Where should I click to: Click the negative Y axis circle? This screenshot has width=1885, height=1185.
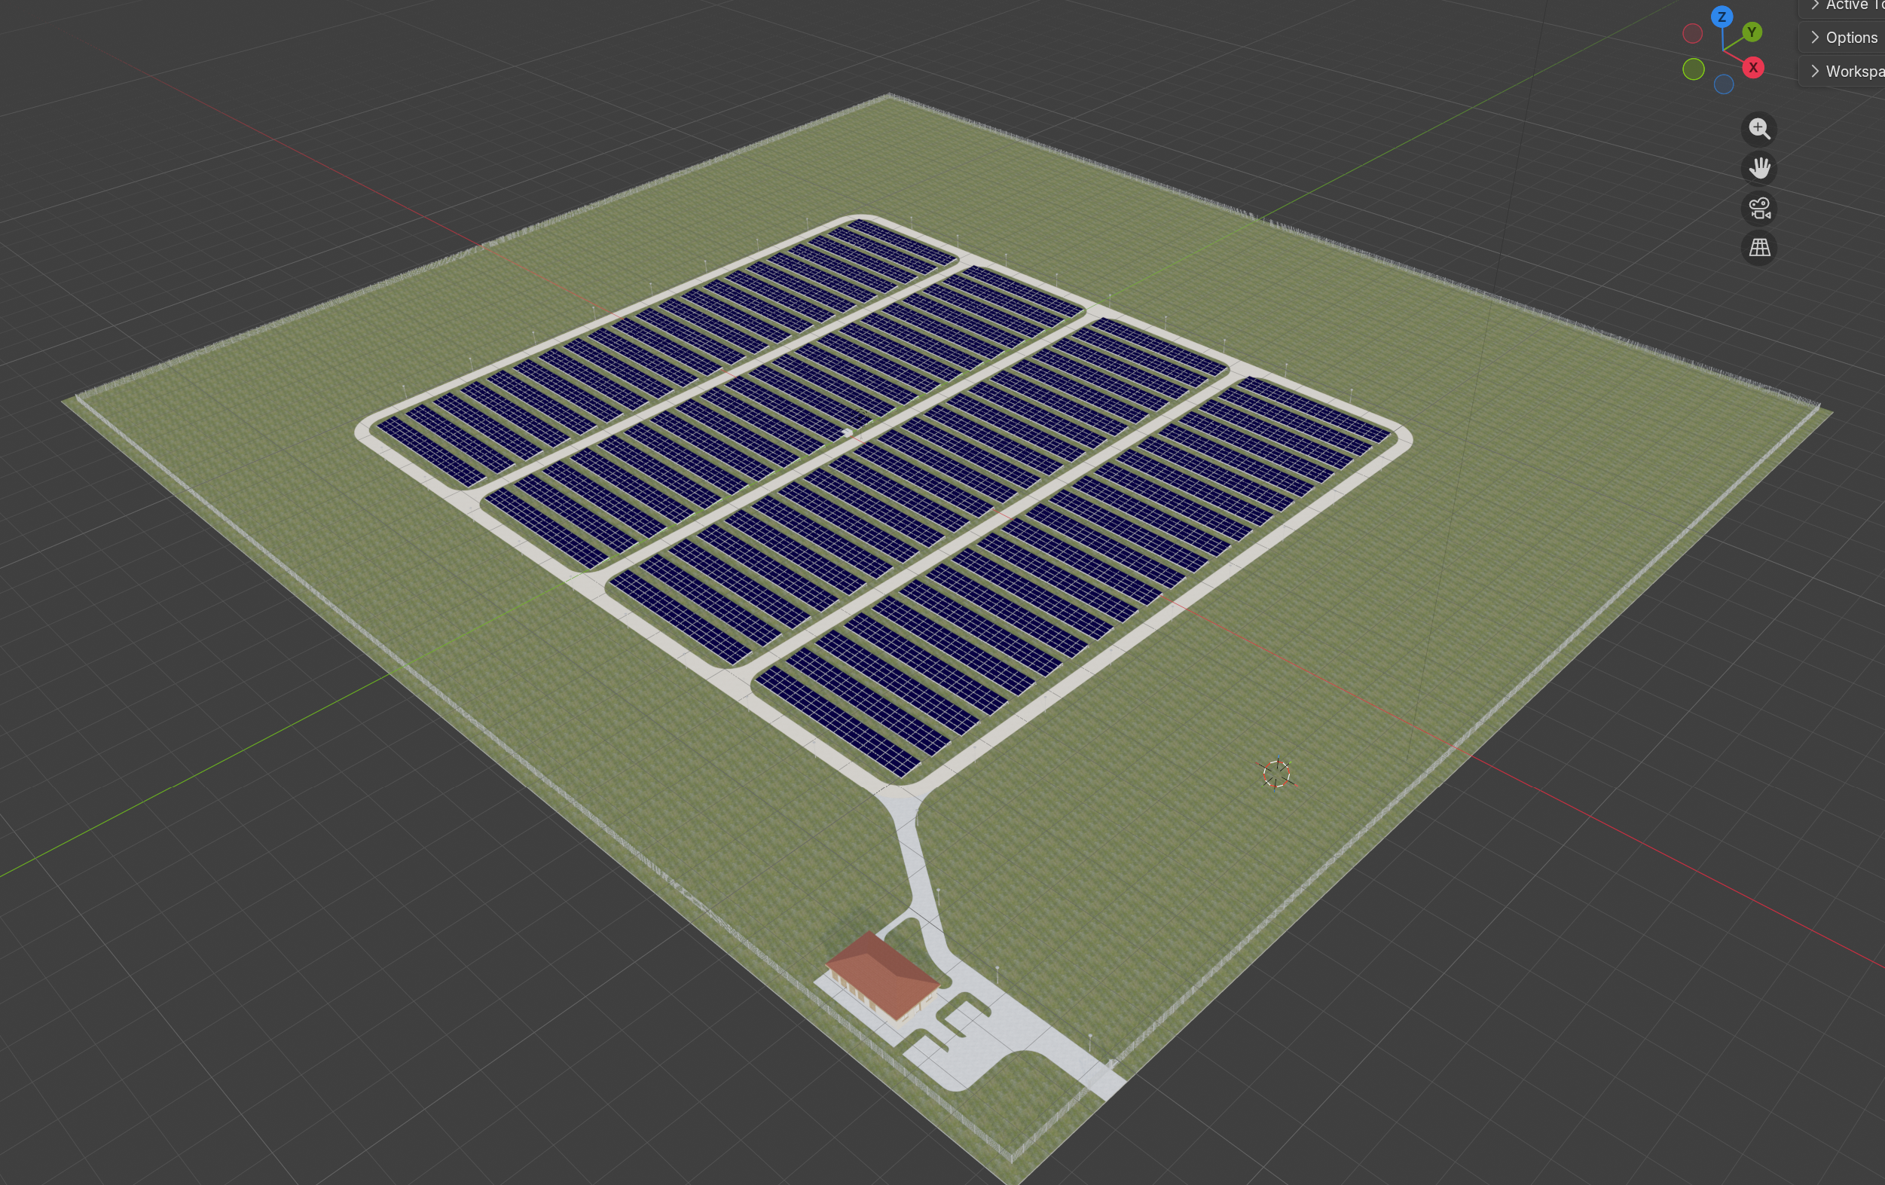point(1693,69)
